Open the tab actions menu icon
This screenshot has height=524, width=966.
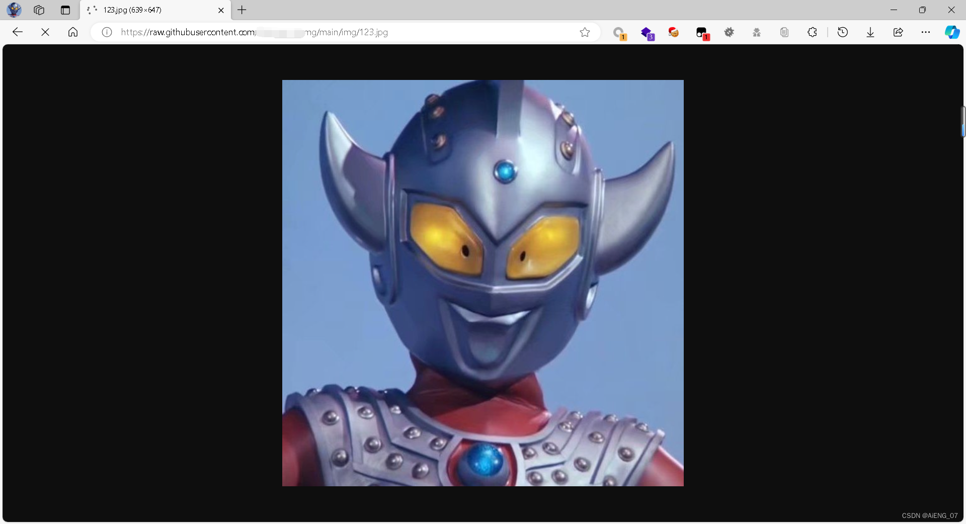pyautogui.click(x=65, y=10)
